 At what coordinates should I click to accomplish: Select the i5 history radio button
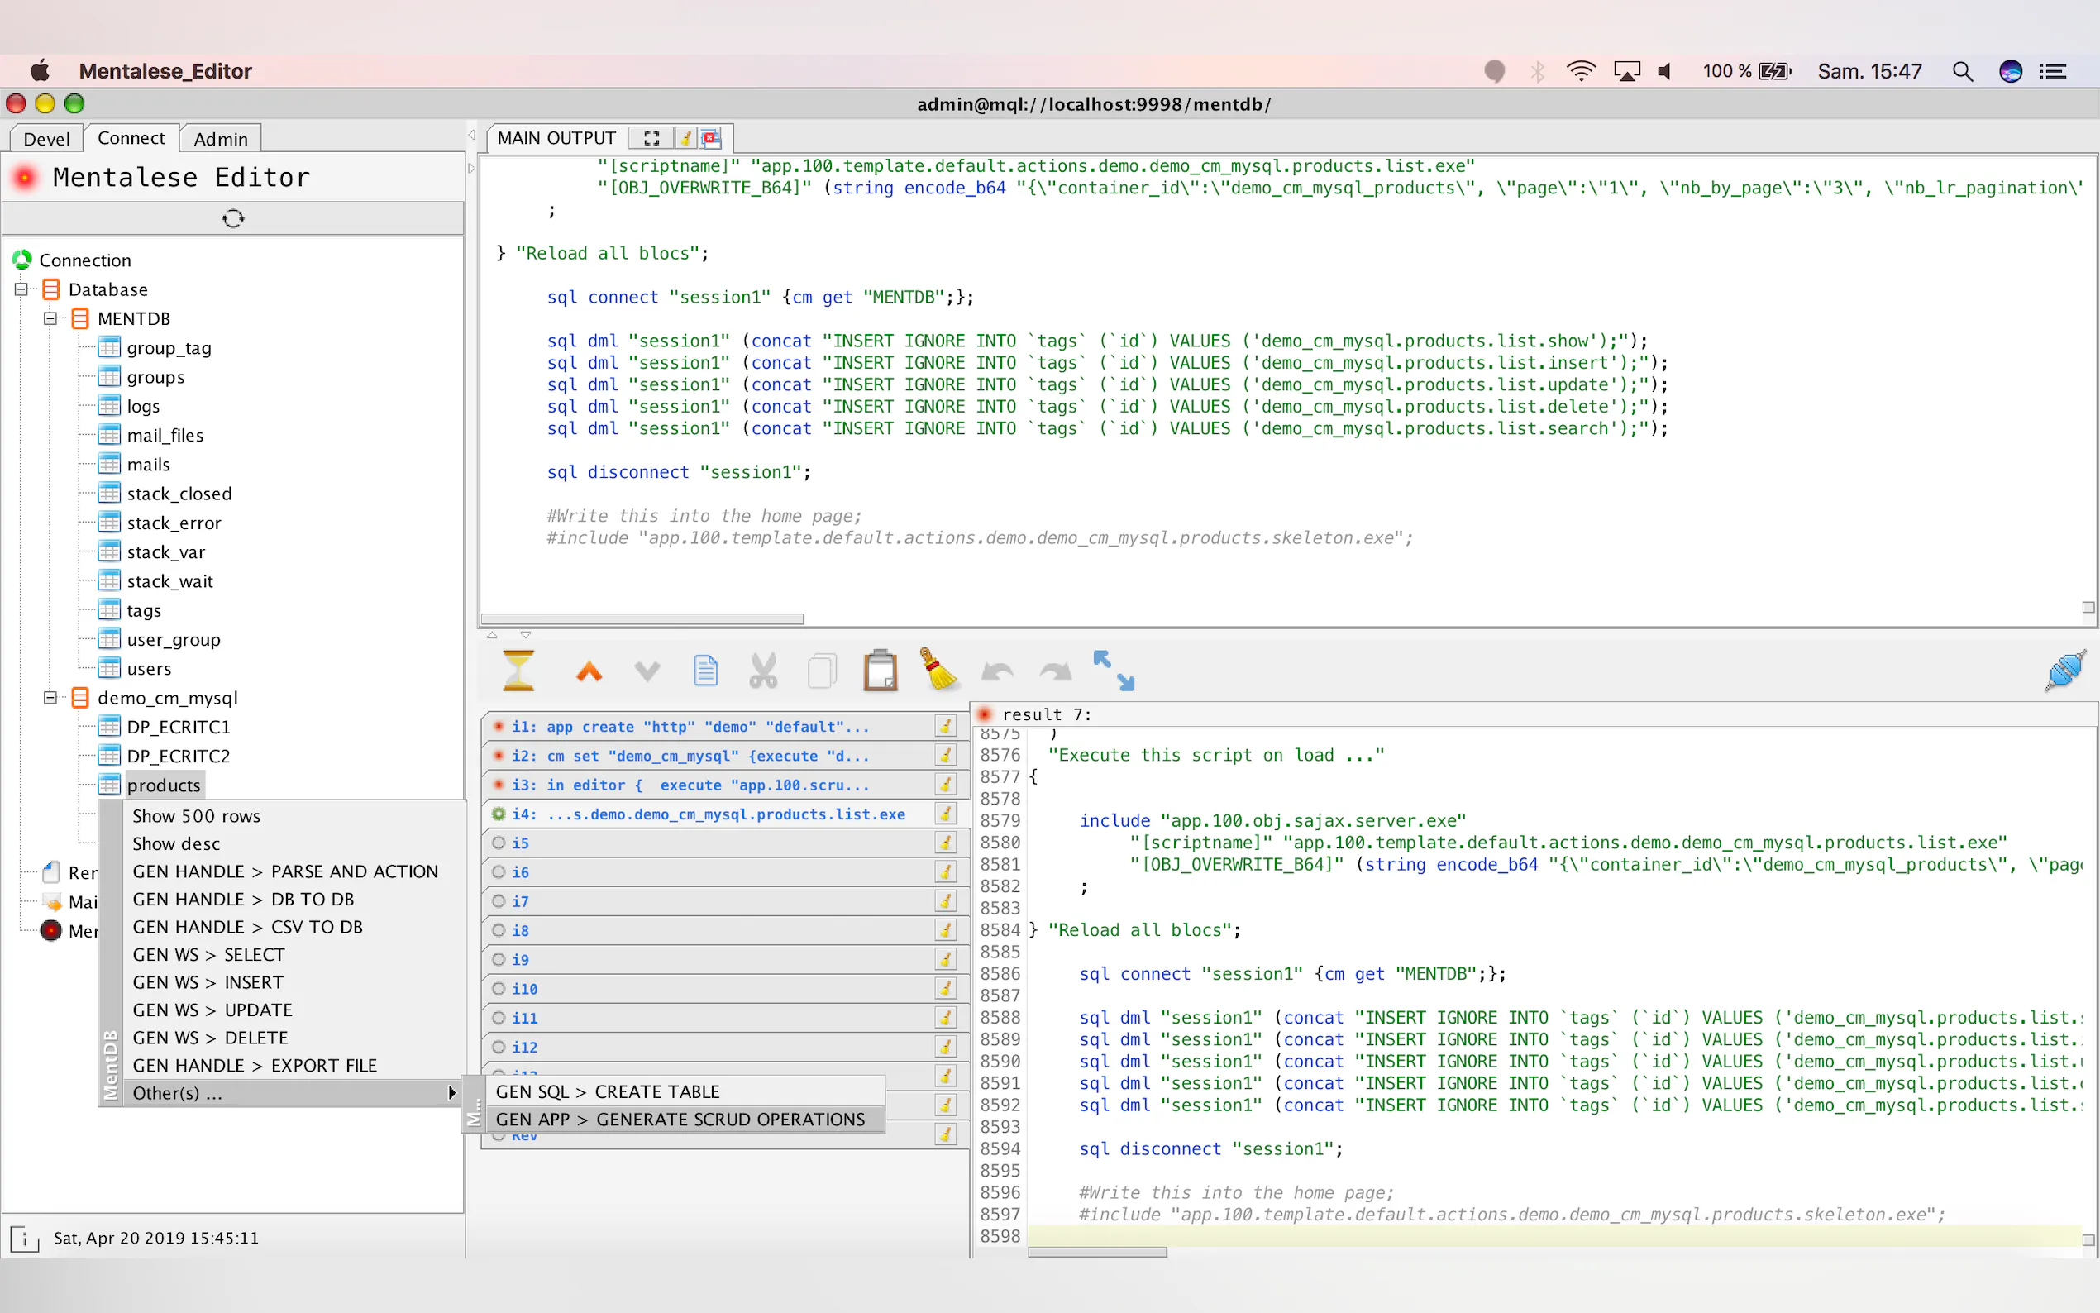[499, 843]
